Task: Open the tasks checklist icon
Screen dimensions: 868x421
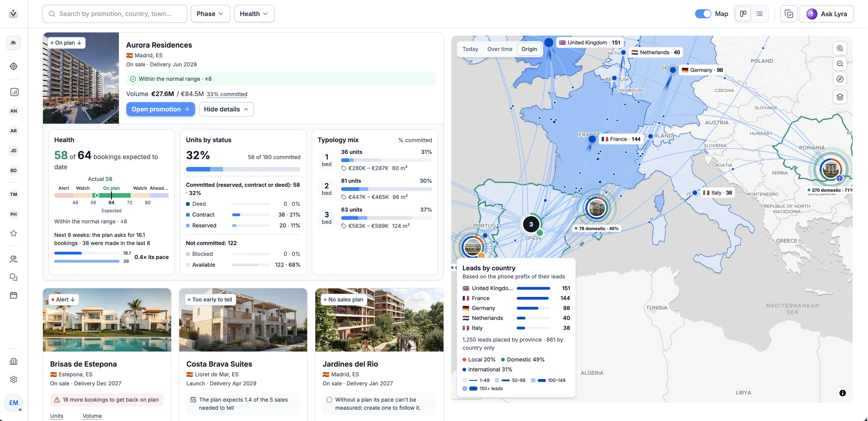Action: click(x=789, y=14)
